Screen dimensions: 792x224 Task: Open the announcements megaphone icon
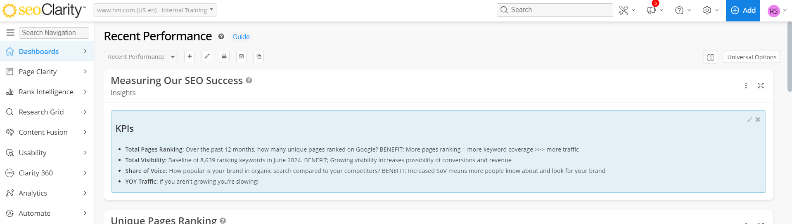point(652,10)
